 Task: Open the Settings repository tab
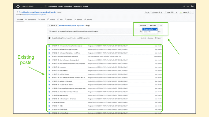tap(88, 20)
